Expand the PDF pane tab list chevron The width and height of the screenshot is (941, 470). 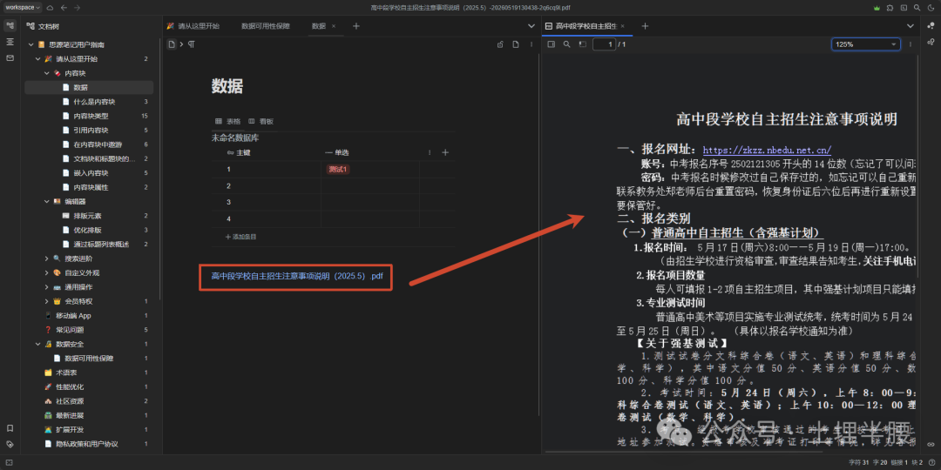click(910, 26)
